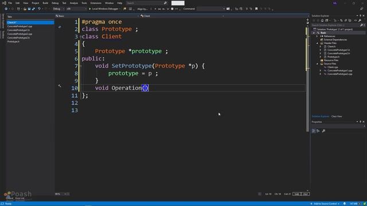Viewport: 367px width, 206px height.
Task: Click the feedback icon at top right
Action: tap(362, 9)
